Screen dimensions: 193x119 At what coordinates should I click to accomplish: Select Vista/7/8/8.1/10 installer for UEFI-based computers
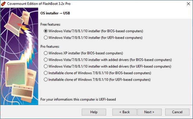pos(93,37)
